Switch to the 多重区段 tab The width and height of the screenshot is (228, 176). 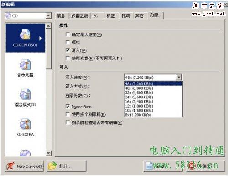(80, 15)
